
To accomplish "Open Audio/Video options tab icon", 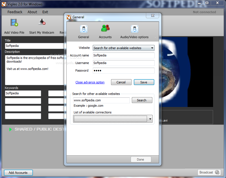I will click(x=134, y=29).
